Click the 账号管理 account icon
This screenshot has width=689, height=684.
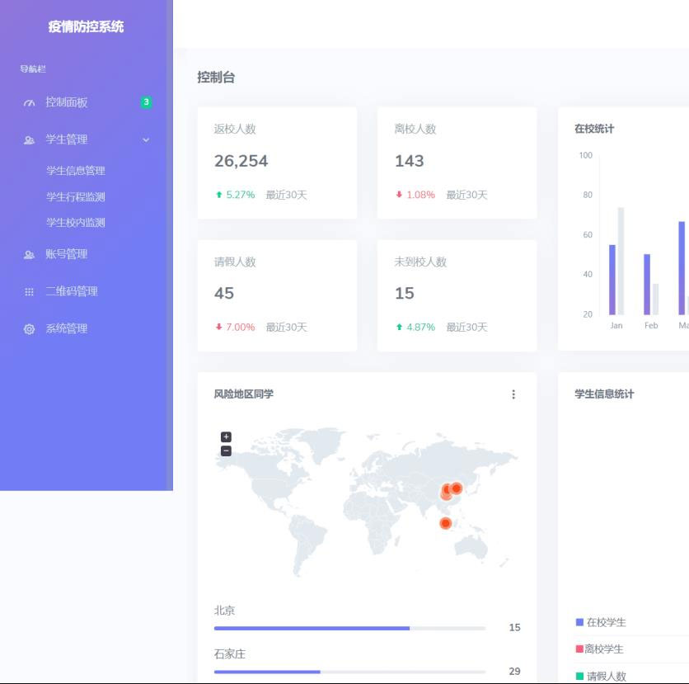[29, 255]
